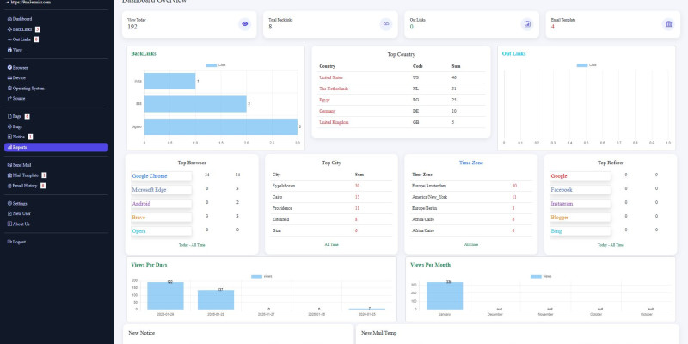688x344 pixels.
Task: Toggle the views legend in Views Per Days
Action: coord(262,276)
